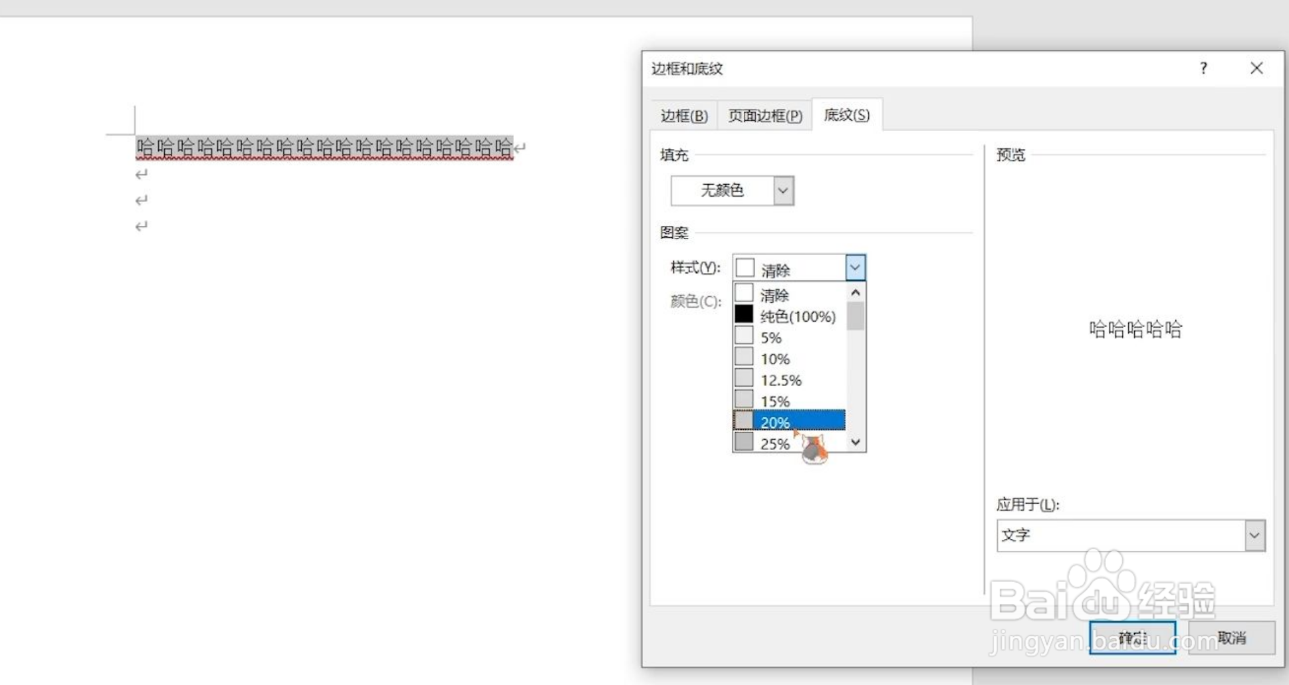Click the preview sample text 哈哈哈哈哈
This screenshot has height=685, width=1289.
pyautogui.click(x=1135, y=329)
